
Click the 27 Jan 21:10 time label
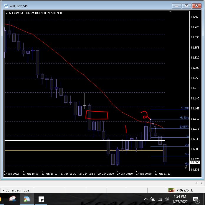tap(163, 174)
